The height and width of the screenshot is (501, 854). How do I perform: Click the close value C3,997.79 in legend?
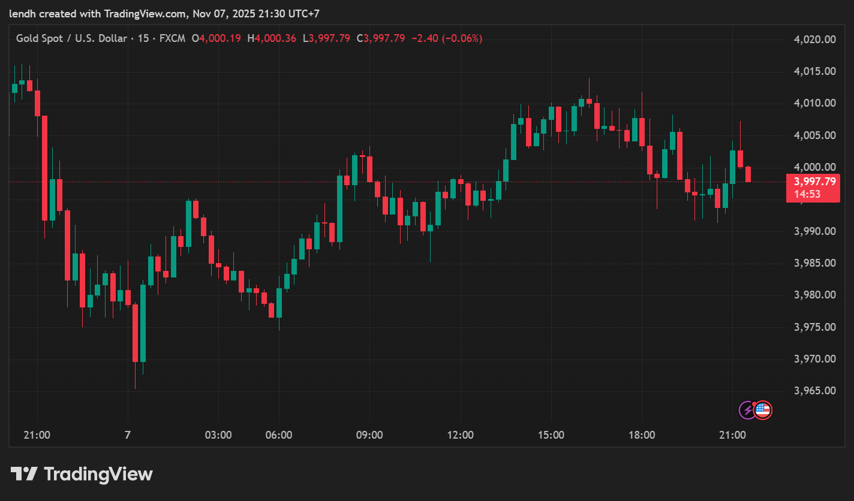coord(381,38)
